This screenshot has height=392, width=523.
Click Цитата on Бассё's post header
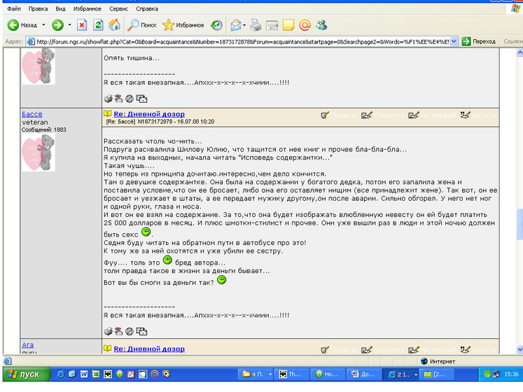click(x=478, y=116)
